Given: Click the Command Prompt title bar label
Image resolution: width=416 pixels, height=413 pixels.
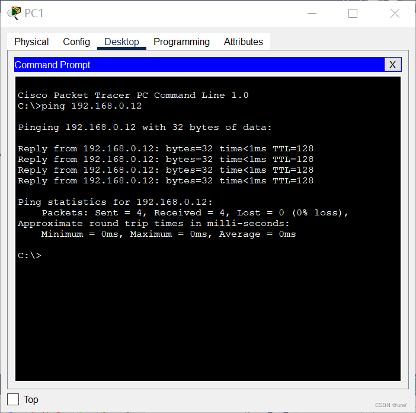Looking at the screenshot, I should [x=52, y=65].
